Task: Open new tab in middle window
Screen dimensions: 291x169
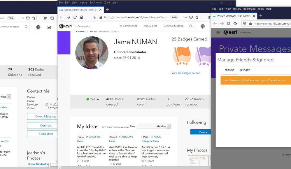Action: coord(107,9)
